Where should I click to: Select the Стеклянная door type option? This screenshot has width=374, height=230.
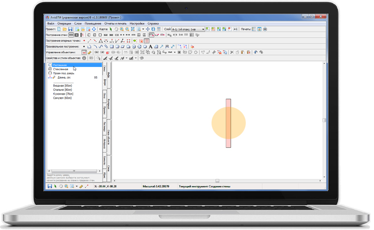(x=60, y=69)
